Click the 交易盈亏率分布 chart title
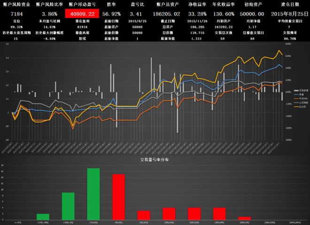 155,160
